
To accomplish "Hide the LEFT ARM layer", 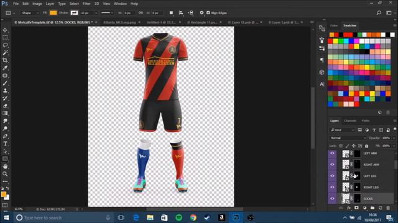I will coord(332,153).
